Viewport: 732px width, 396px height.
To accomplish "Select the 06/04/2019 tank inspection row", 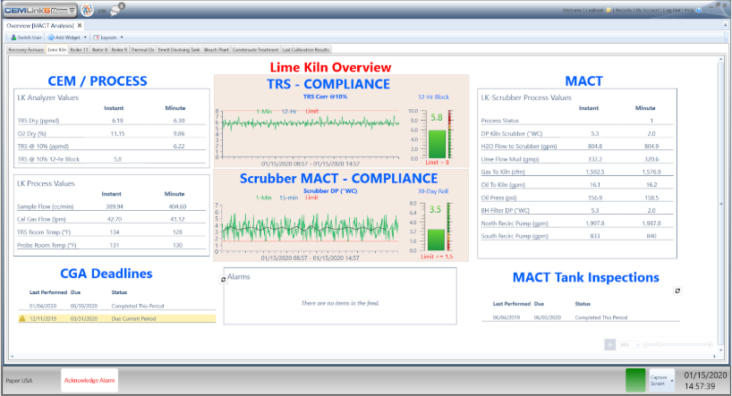I will (580, 317).
